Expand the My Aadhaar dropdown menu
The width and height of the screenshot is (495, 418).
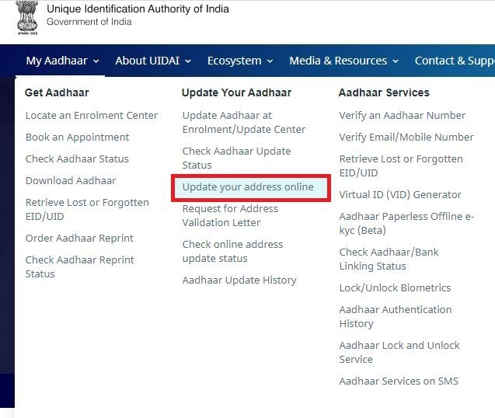pyautogui.click(x=62, y=61)
